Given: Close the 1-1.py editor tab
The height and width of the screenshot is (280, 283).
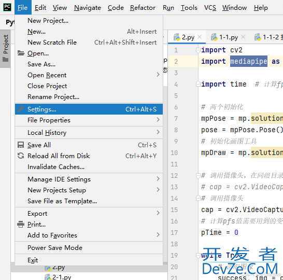Looking at the screenshot, I should [243, 37].
